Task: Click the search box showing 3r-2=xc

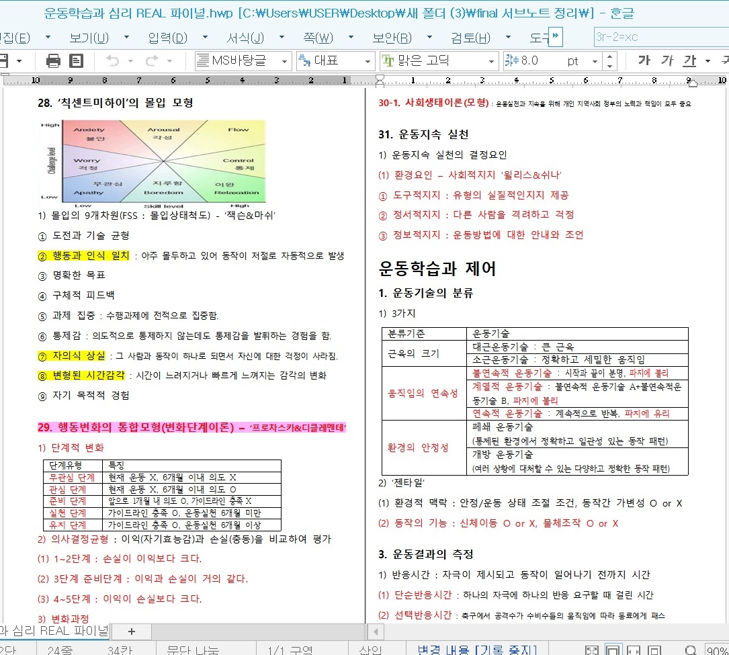Action: (661, 37)
